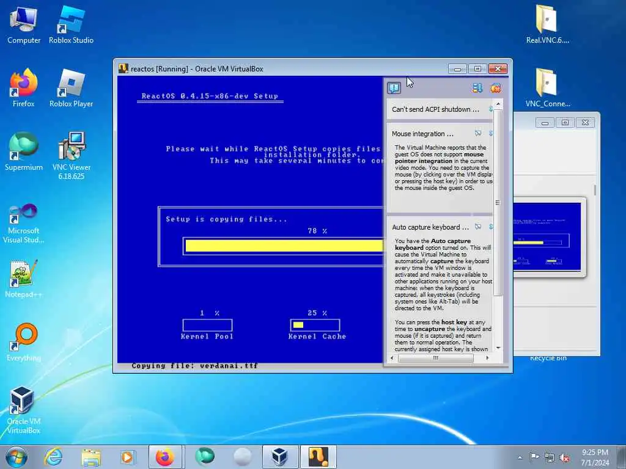Select the Oracle VM VirtualBox desktop shortcut
This screenshot has height=469, width=626.
click(24, 410)
